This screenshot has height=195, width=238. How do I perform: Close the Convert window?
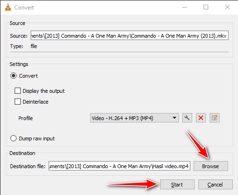tap(228, 7)
